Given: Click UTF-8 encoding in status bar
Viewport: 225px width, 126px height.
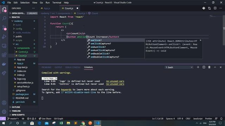Looking at the screenshot, I should (180, 119).
